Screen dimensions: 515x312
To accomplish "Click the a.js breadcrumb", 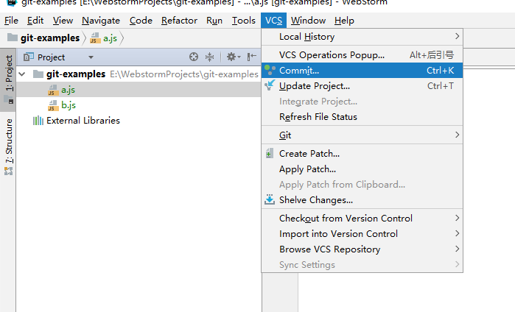I will pyautogui.click(x=109, y=38).
